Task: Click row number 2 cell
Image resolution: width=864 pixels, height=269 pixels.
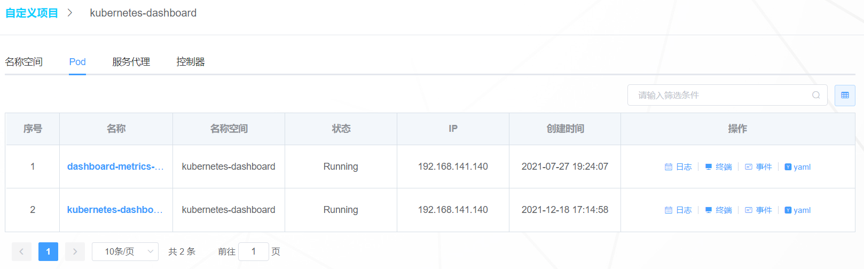Action: point(33,210)
